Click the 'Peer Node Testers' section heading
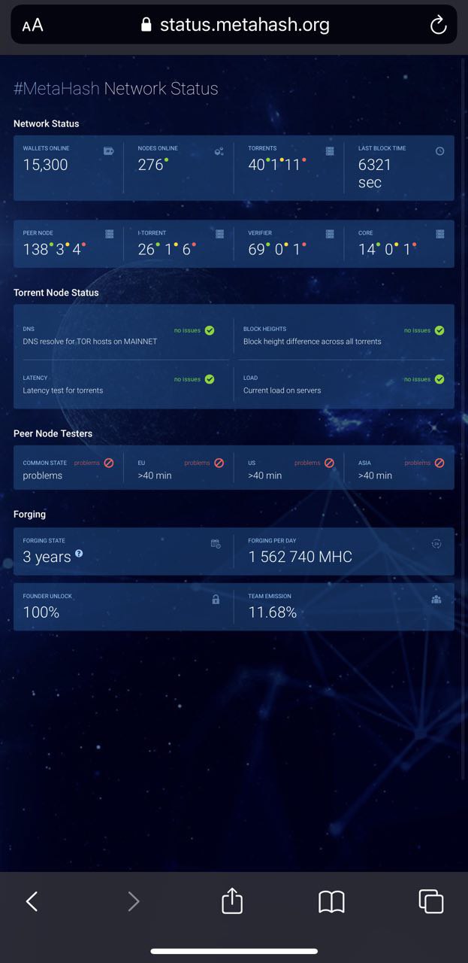468x963 pixels. click(53, 433)
